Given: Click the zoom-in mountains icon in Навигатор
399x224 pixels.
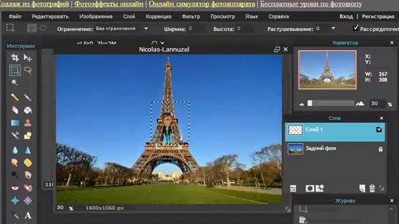Looking at the screenshot, I should (x=360, y=103).
